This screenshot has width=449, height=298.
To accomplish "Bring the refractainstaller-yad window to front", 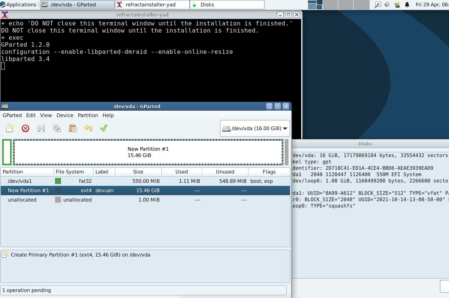I will coord(151,4).
